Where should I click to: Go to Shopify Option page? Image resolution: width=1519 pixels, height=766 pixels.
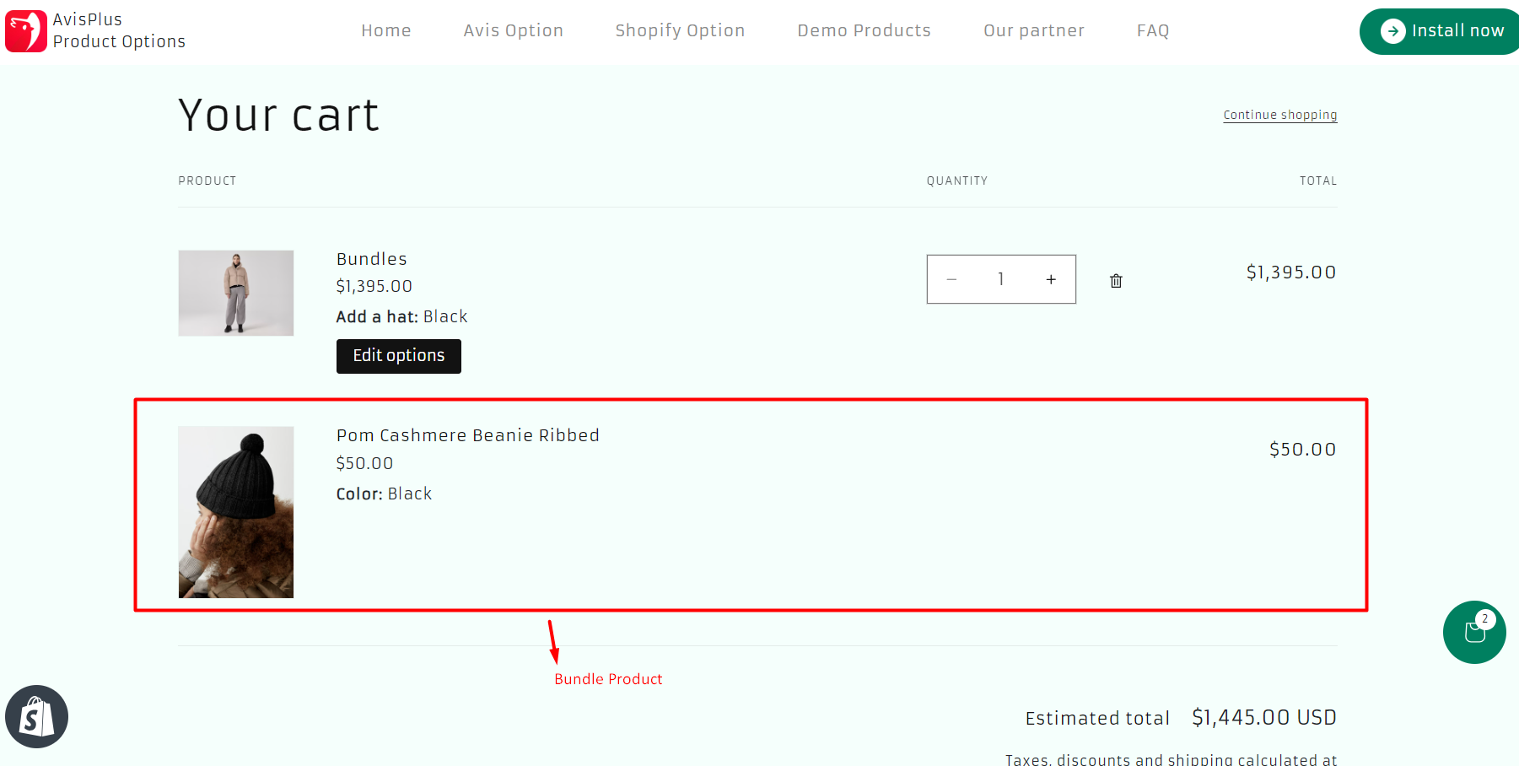680,30
